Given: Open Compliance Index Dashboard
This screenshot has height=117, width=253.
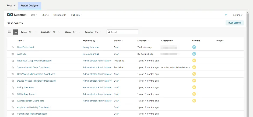Looking at the screenshot, I should click(32, 114).
